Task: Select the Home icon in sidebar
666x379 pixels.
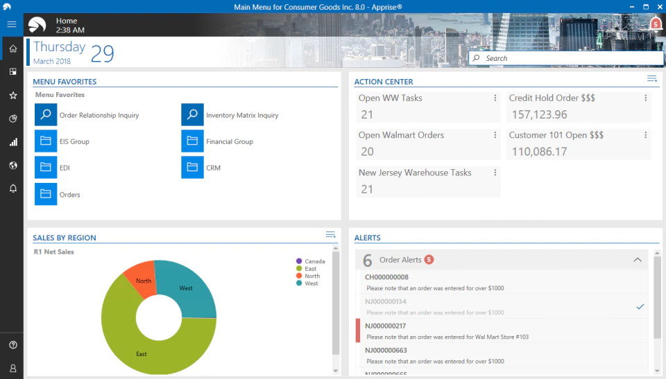Action: point(13,49)
